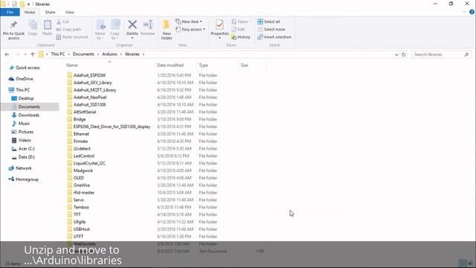Open the Open dropdown in ribbon
The height and width of the screenshot is (268, 476).
pos(241,22)
